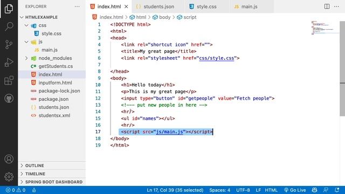Click the feedback icon in status bar
345x194 pixels.
[x=326, y=190]
